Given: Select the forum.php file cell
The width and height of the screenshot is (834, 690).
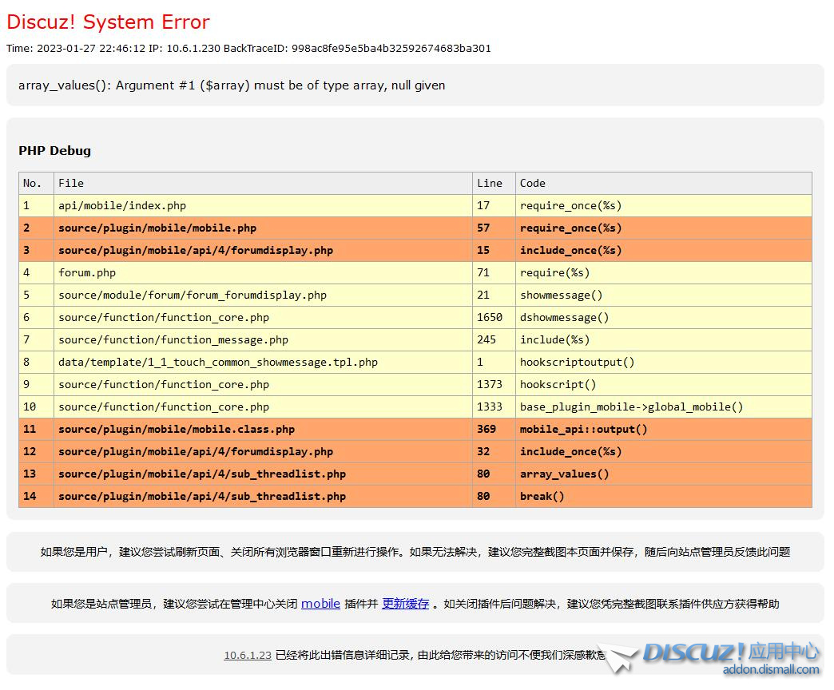Looking at the screenshot, I should (x=87, y=272).
